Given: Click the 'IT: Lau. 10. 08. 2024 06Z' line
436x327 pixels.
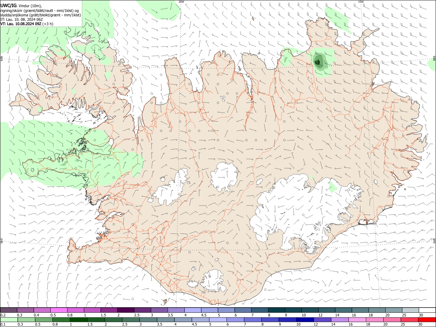Looking at the screenshot, I should click(21, 19).
